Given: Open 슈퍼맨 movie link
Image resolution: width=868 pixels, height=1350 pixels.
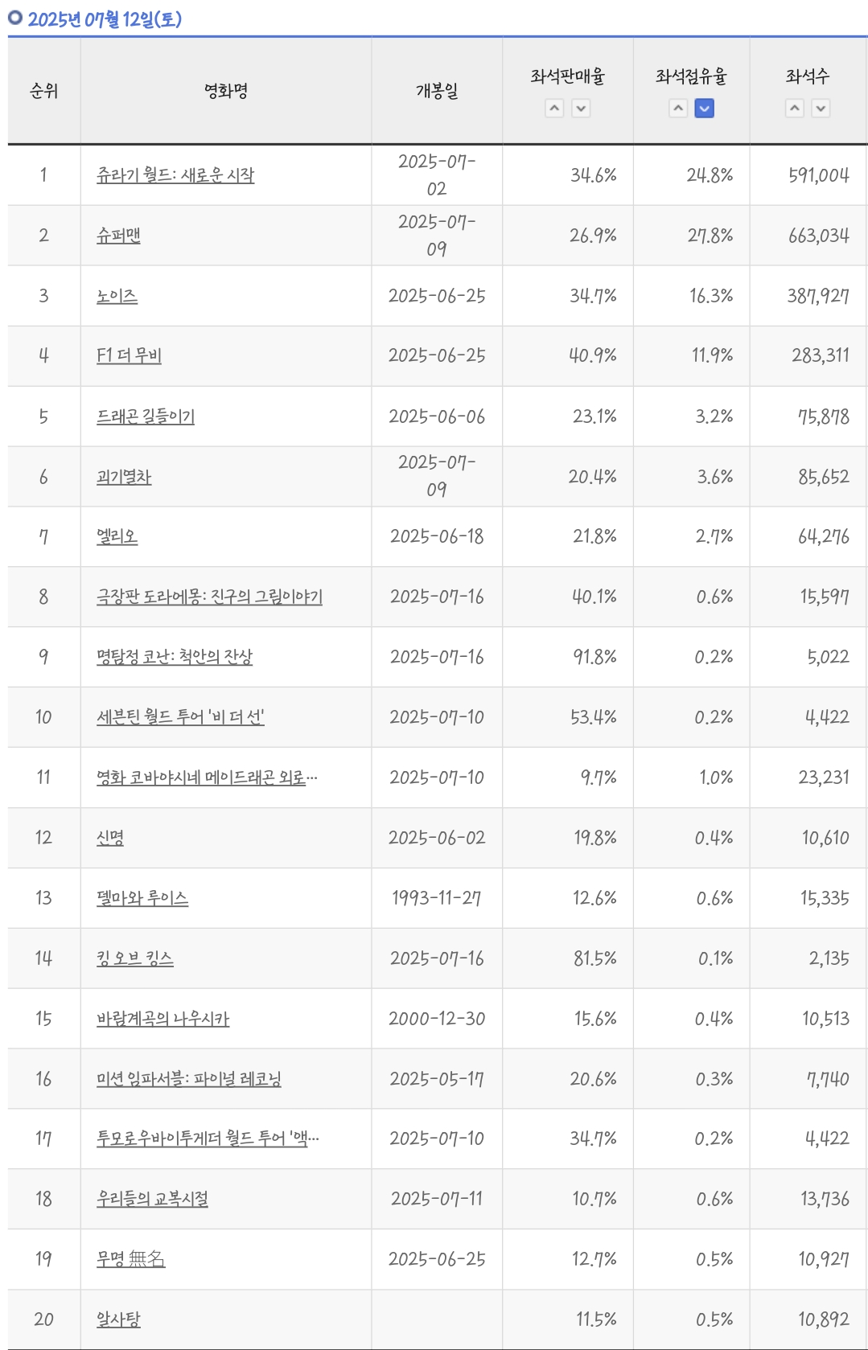Looking at the screenshot, I should click(x=118, y=235).
